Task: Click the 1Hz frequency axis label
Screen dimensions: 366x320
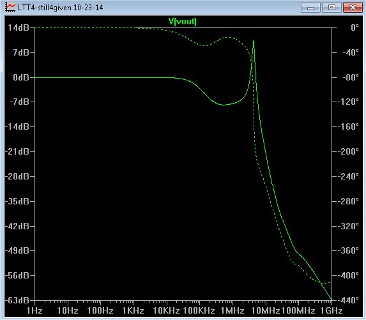Action: point(34,311)
